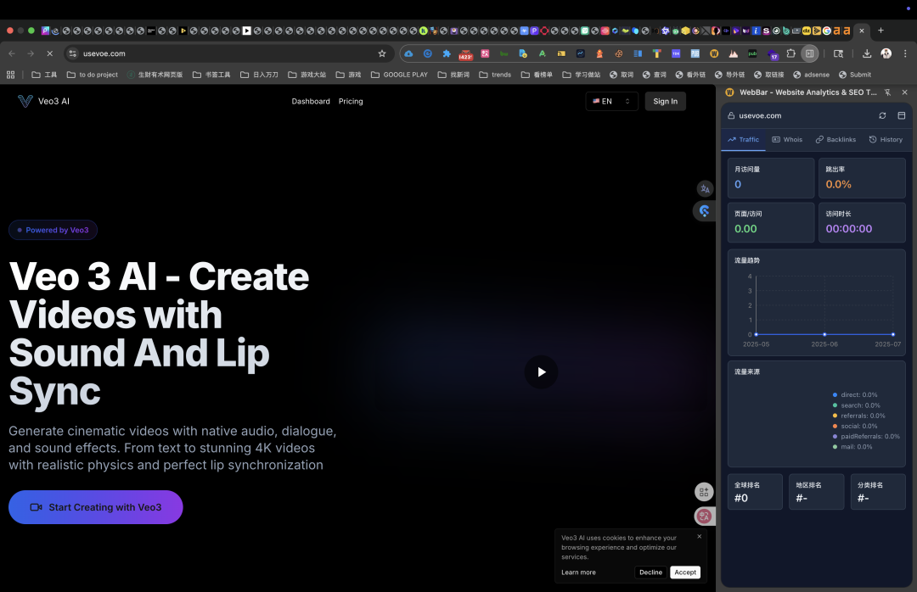Click the grid floating widget icon
The width and height of the screenshot is (917, 592).
[704, 492]
